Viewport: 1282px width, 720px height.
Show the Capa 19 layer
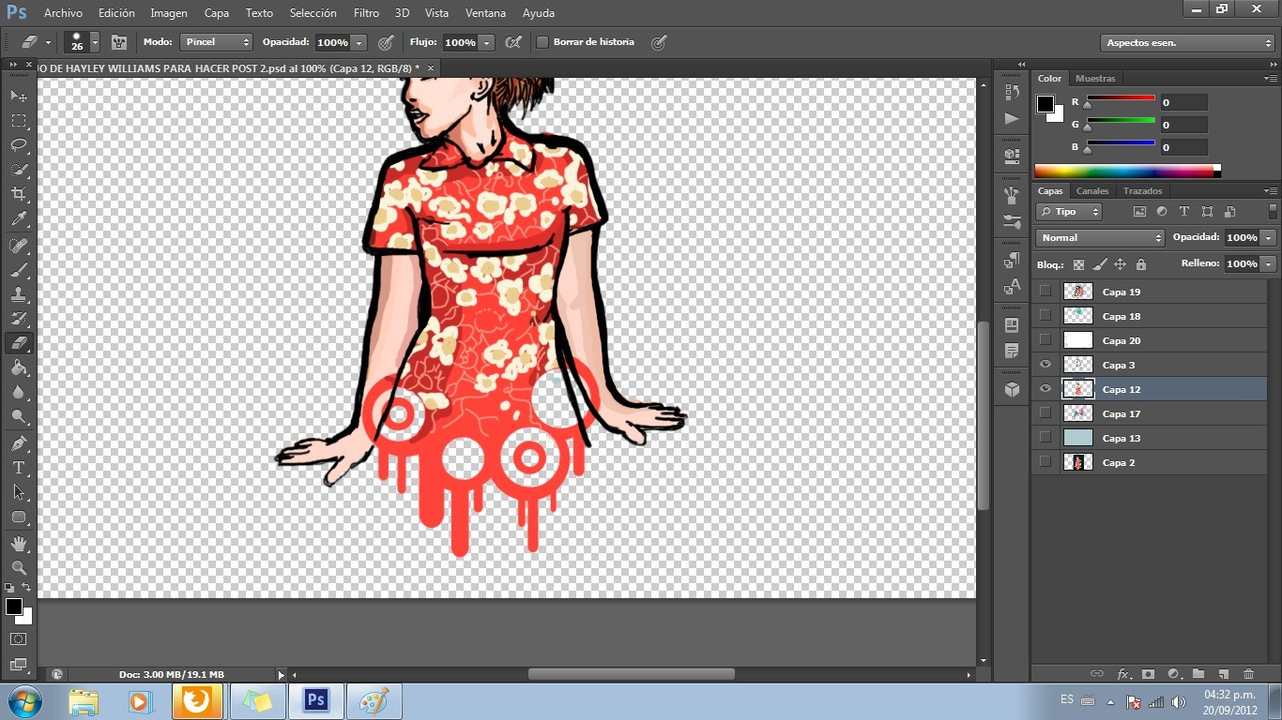pos(1045,292)
